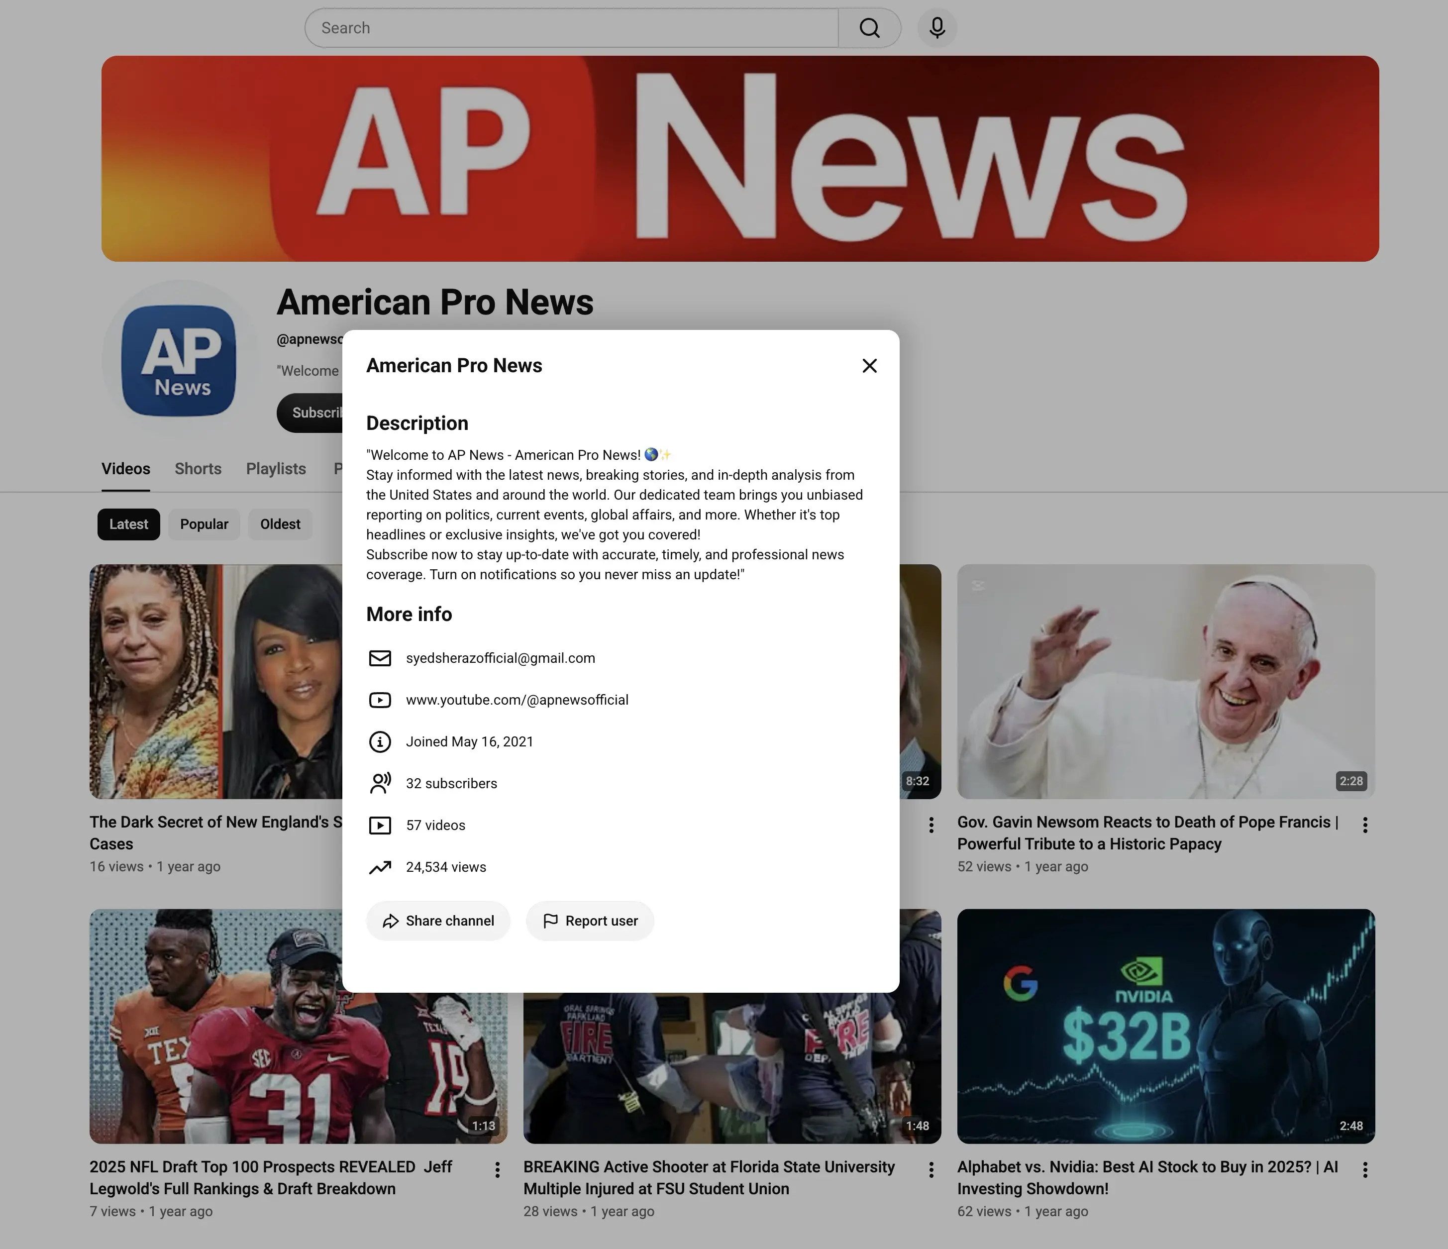Click '32 subscribers' text
The width and height of the screenshot is (1448, 1249).
pos(451,784)
